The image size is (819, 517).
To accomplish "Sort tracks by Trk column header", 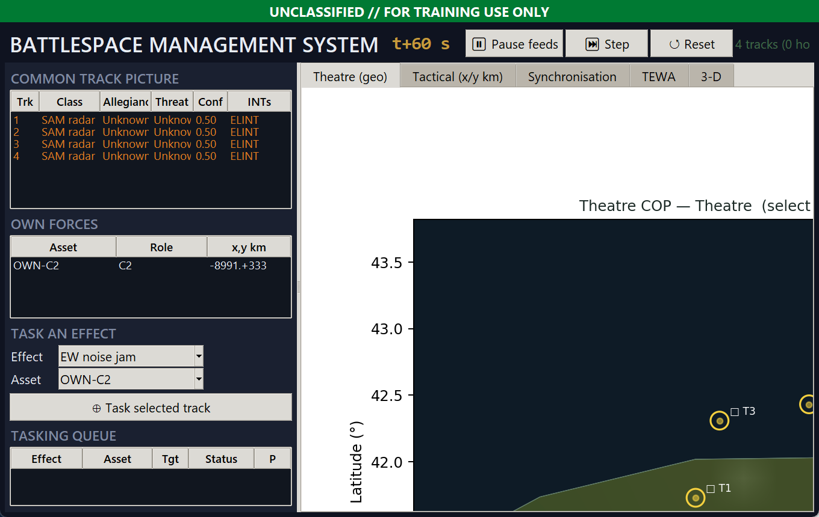I will coord(25,102).
